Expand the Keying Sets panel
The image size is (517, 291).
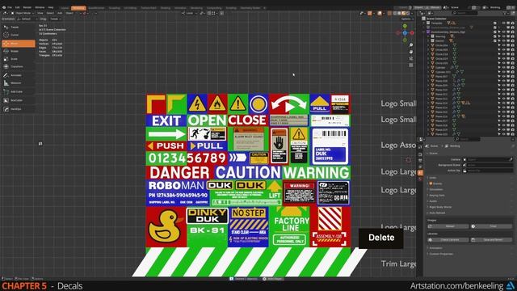pos(437,196)
